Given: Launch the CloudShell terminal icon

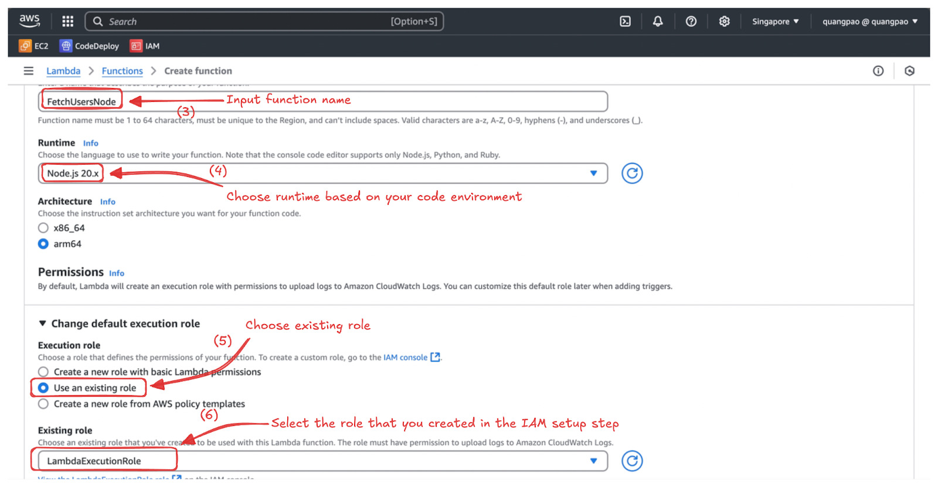Looking at the screenshot, I should tap(626, 22).
